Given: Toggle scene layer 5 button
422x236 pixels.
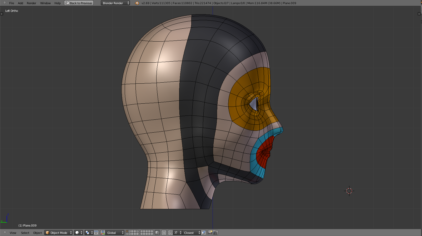Looking at the screenshot, I should 137,231.
